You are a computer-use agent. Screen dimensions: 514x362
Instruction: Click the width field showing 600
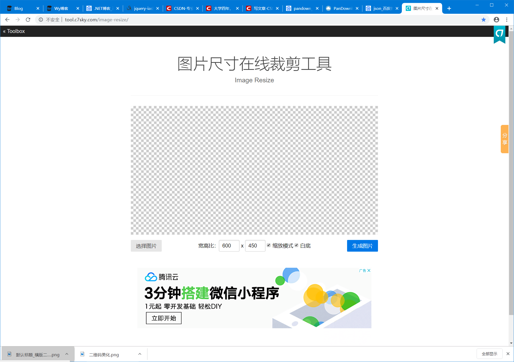click(229, 246)
